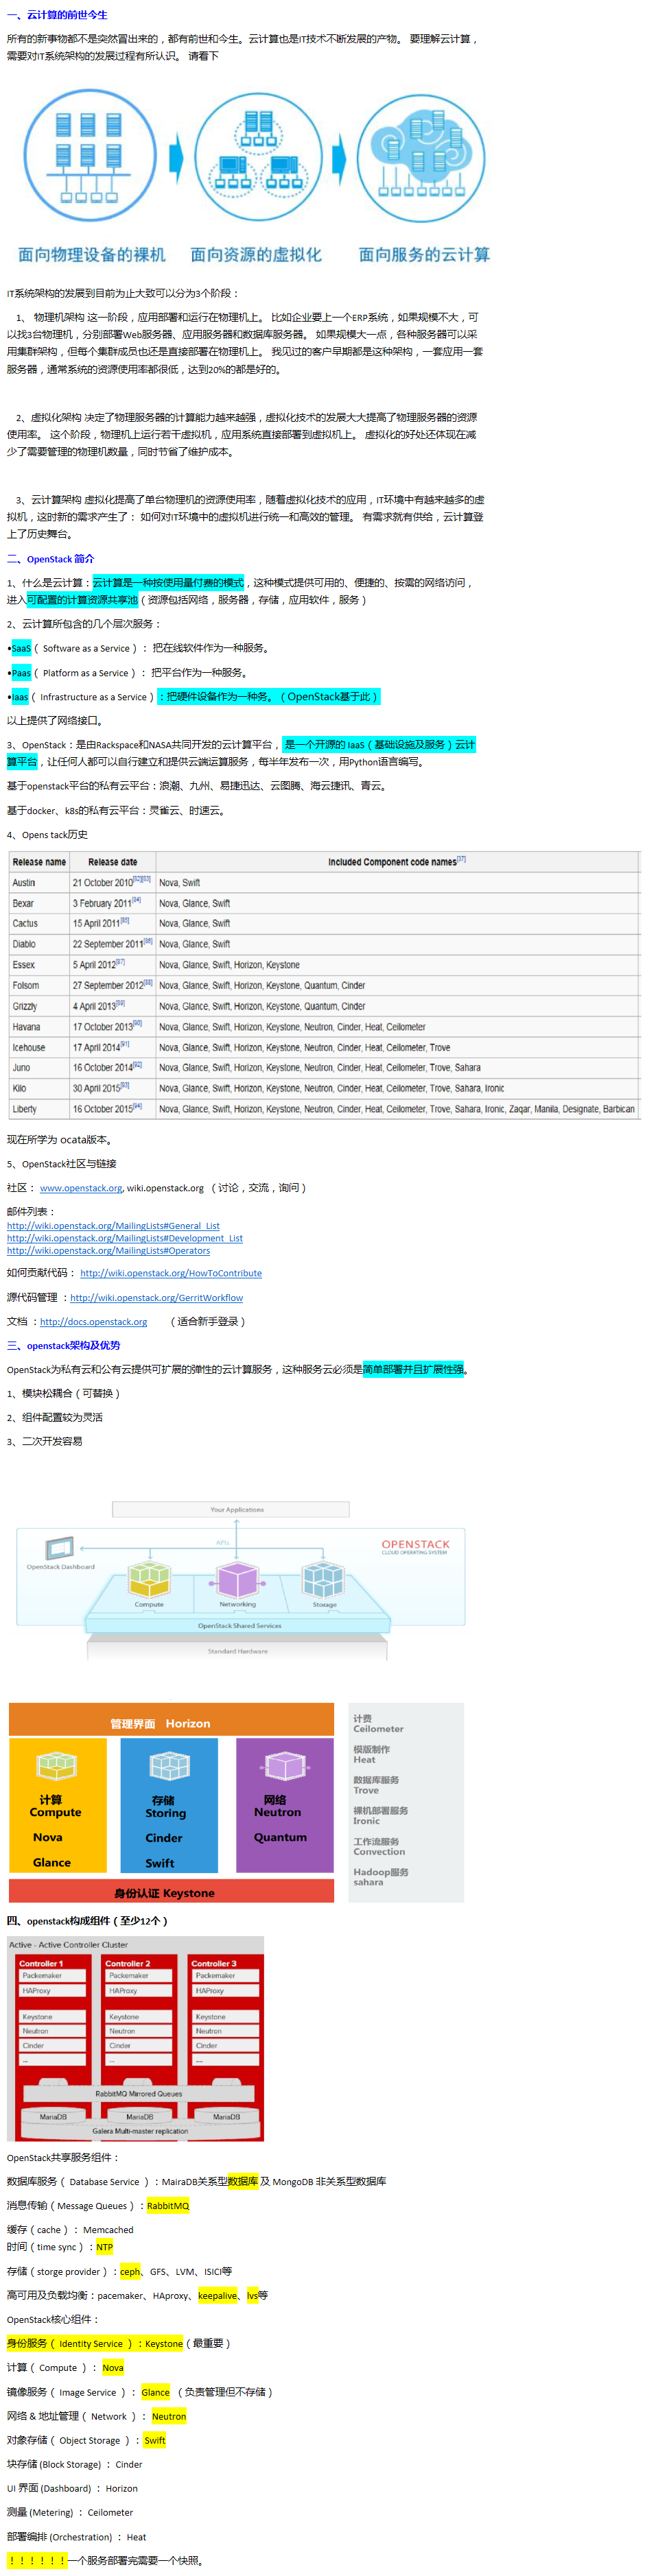Screen dimensions: 645x2576
Task: Click the highlighted 'keepalive' word
Action: point(217,2295)
